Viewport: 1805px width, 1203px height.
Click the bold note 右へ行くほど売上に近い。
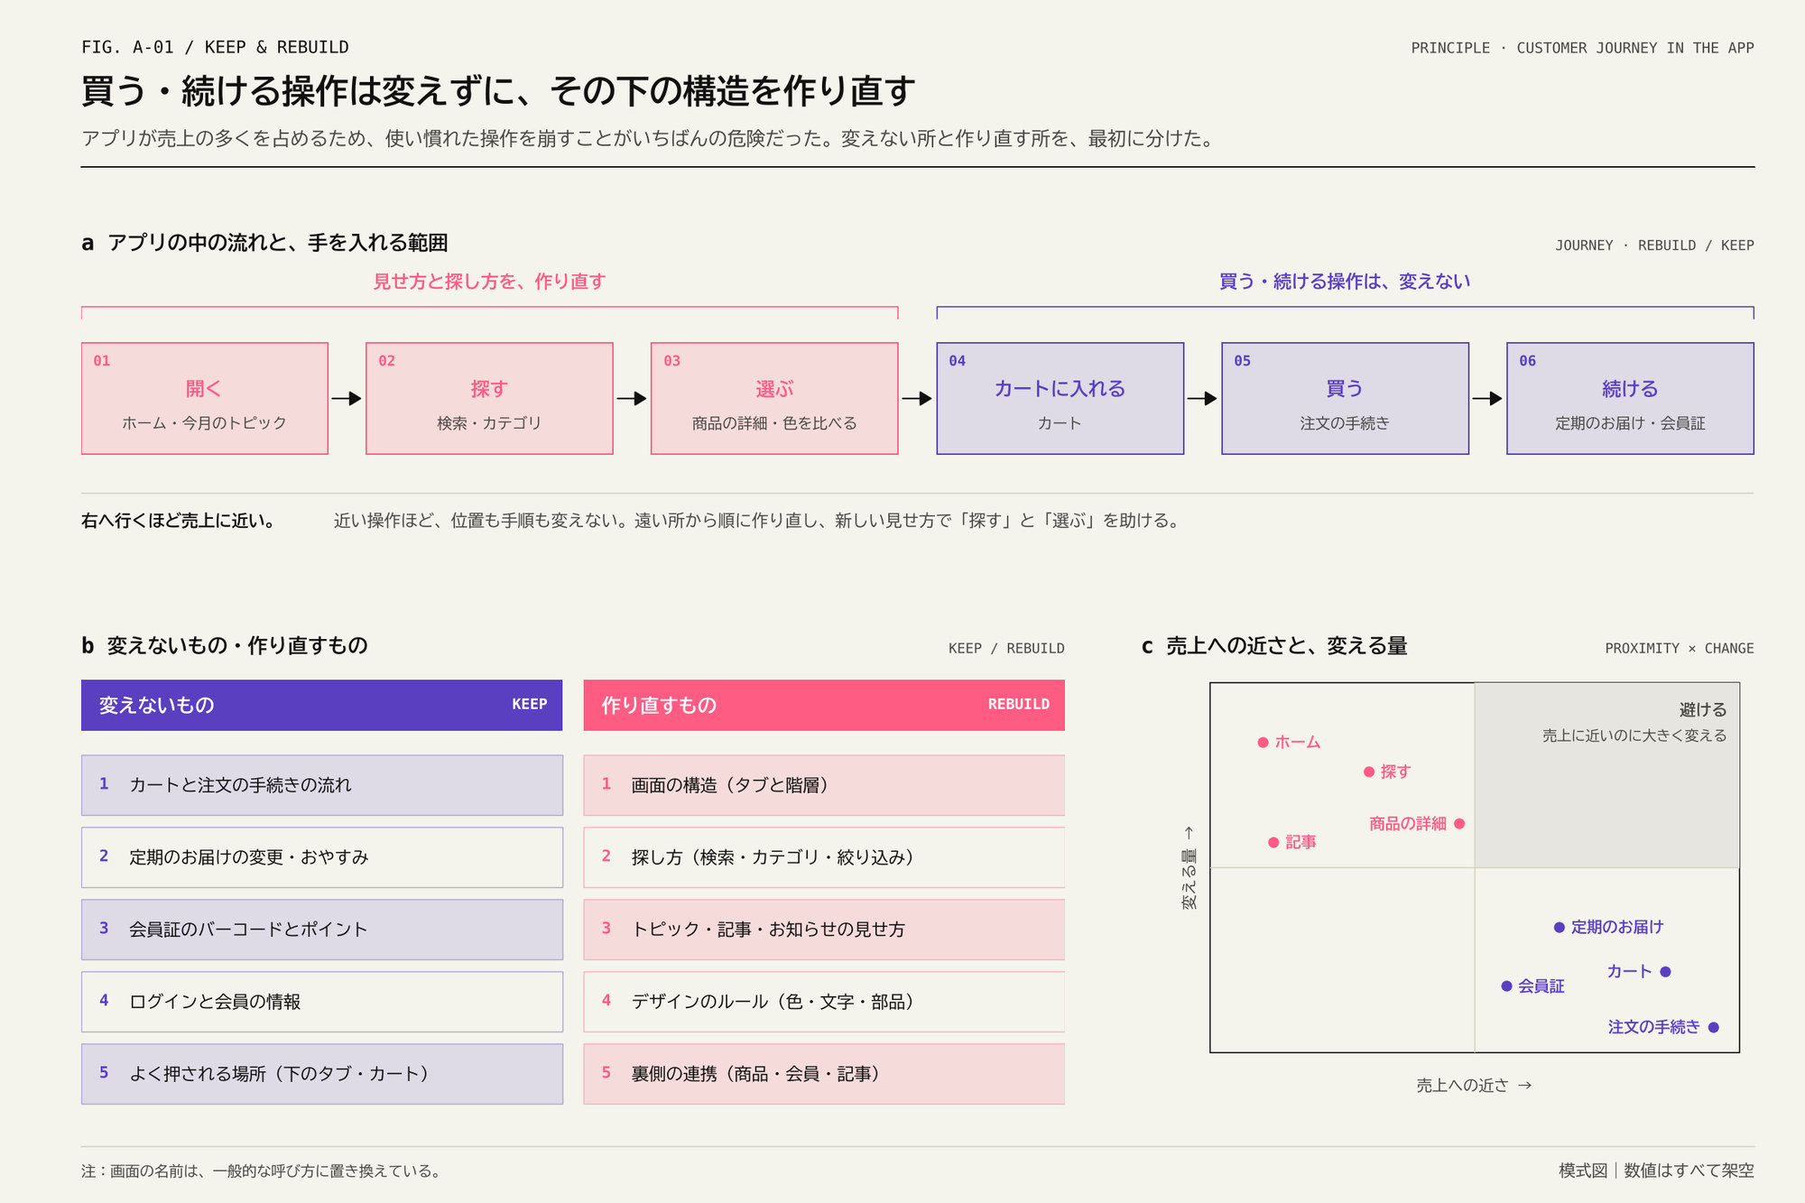180,521
